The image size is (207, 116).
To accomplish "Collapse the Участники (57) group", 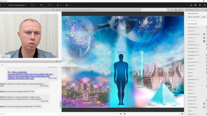I will point(187,24).
